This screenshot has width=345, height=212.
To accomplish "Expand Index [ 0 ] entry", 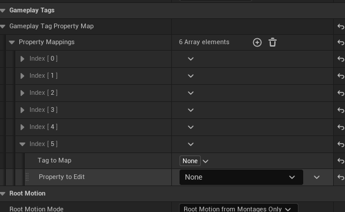I will pyautogui.click(x=22, y=59).
